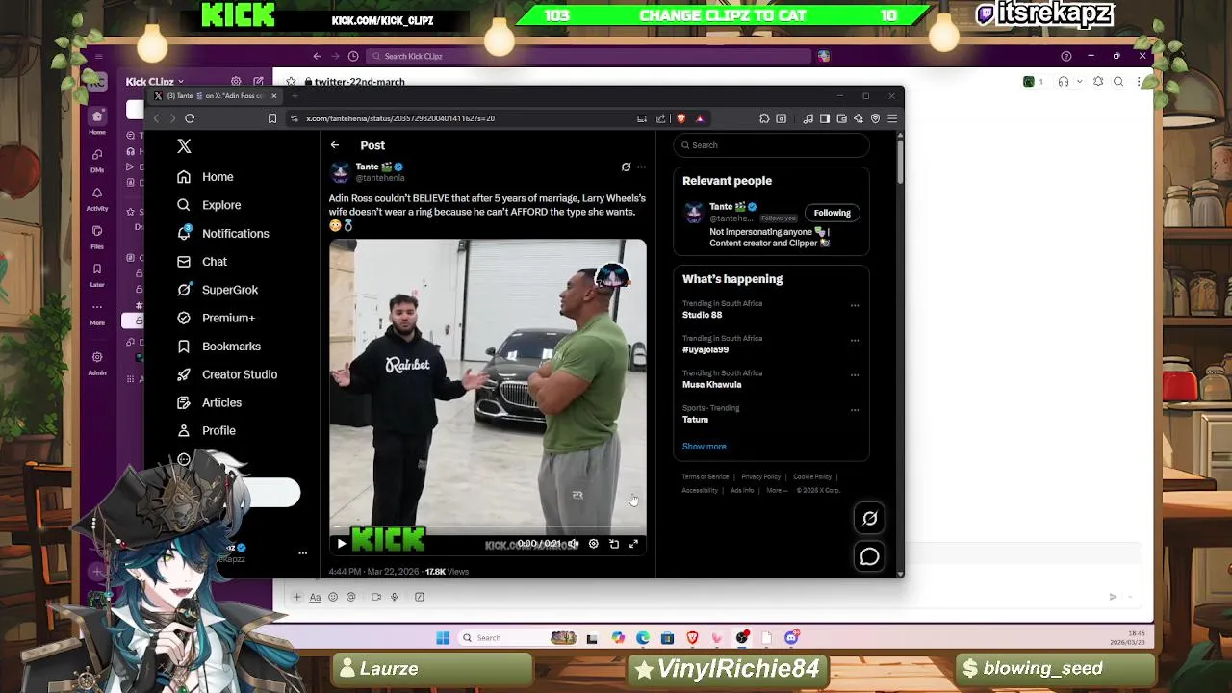Reload the browser page
Viewport: 1232px width, 693px height.
pyautogui.click(x=190, y=118)
